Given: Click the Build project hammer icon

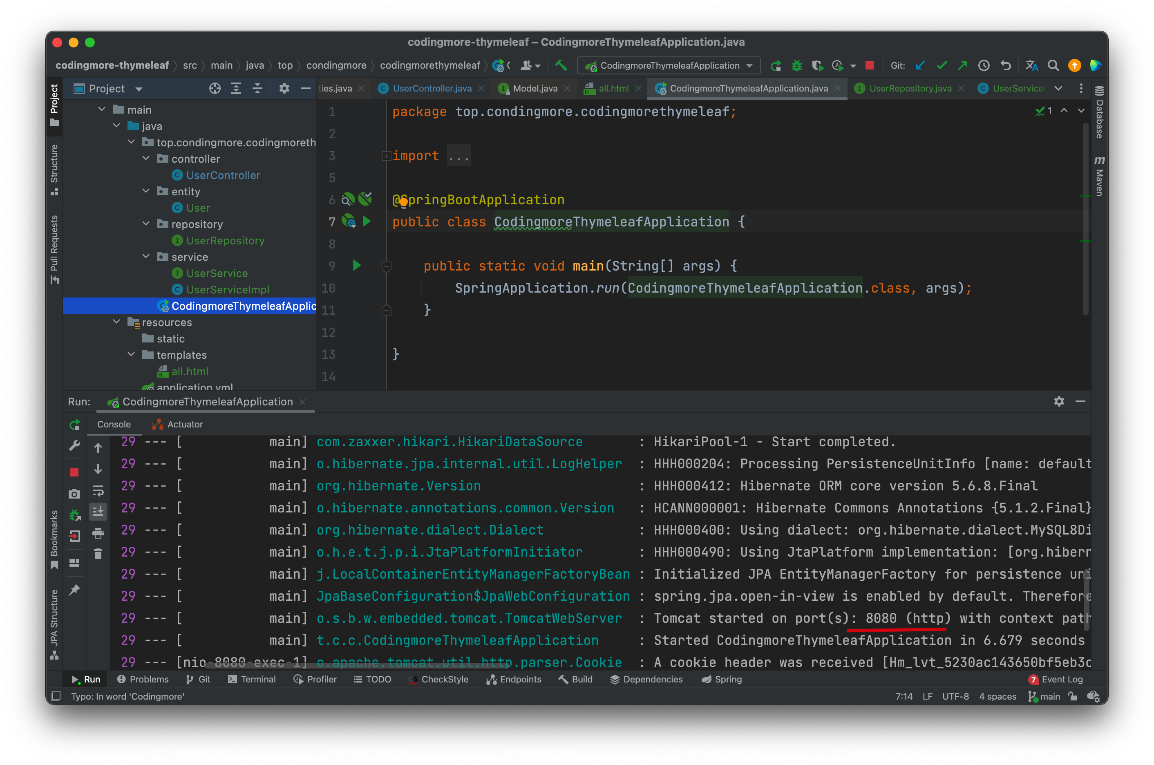Looking at the screenshot, I should [x=561, y=65].
